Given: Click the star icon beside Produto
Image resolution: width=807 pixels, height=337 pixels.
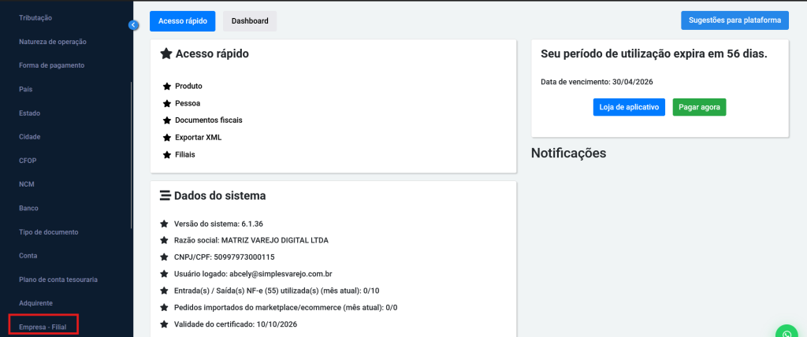Looking at the screenshot, I should (166, 86).
